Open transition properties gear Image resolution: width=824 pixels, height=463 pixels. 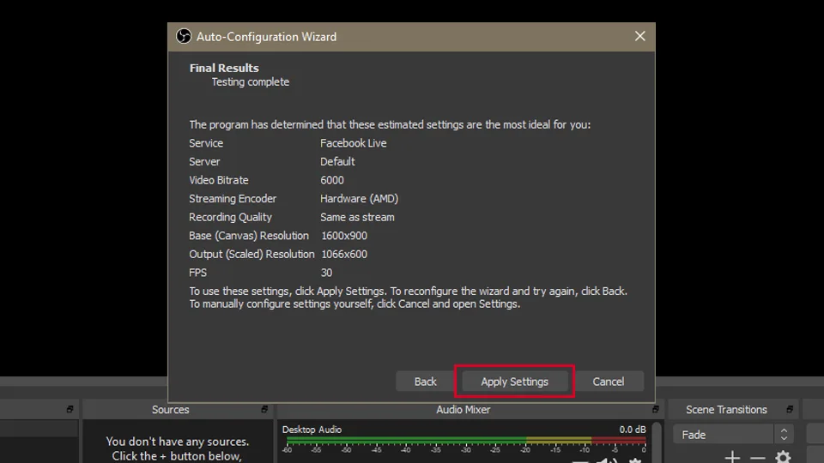click(783, 457)
